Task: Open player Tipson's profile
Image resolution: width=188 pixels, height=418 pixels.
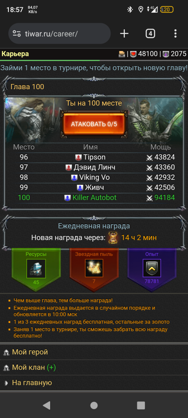Action: click(95, 157)
